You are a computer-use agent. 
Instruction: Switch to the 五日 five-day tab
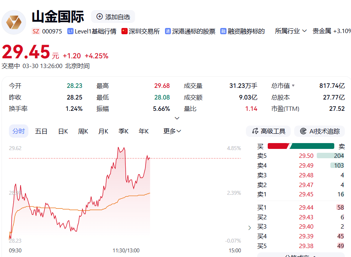[41, 131]
